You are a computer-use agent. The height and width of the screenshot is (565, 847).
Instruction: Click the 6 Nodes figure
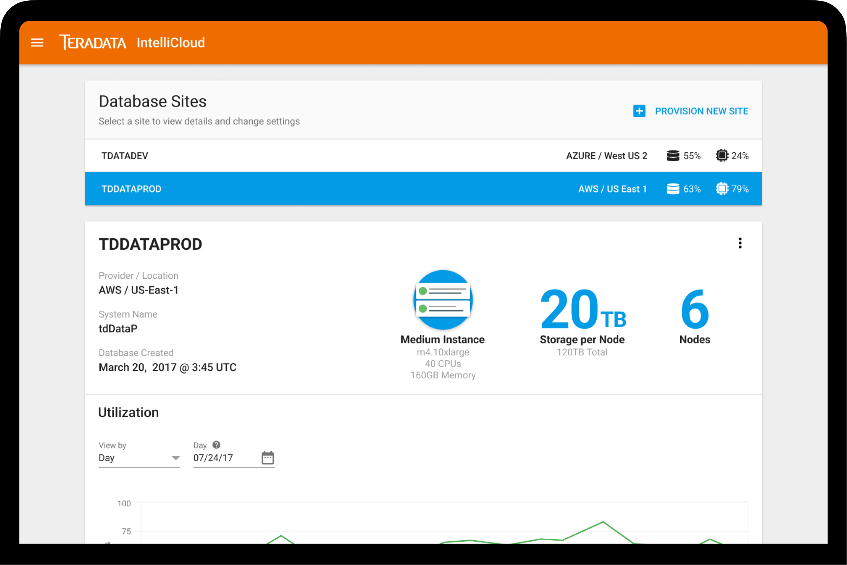click(695, 308)
